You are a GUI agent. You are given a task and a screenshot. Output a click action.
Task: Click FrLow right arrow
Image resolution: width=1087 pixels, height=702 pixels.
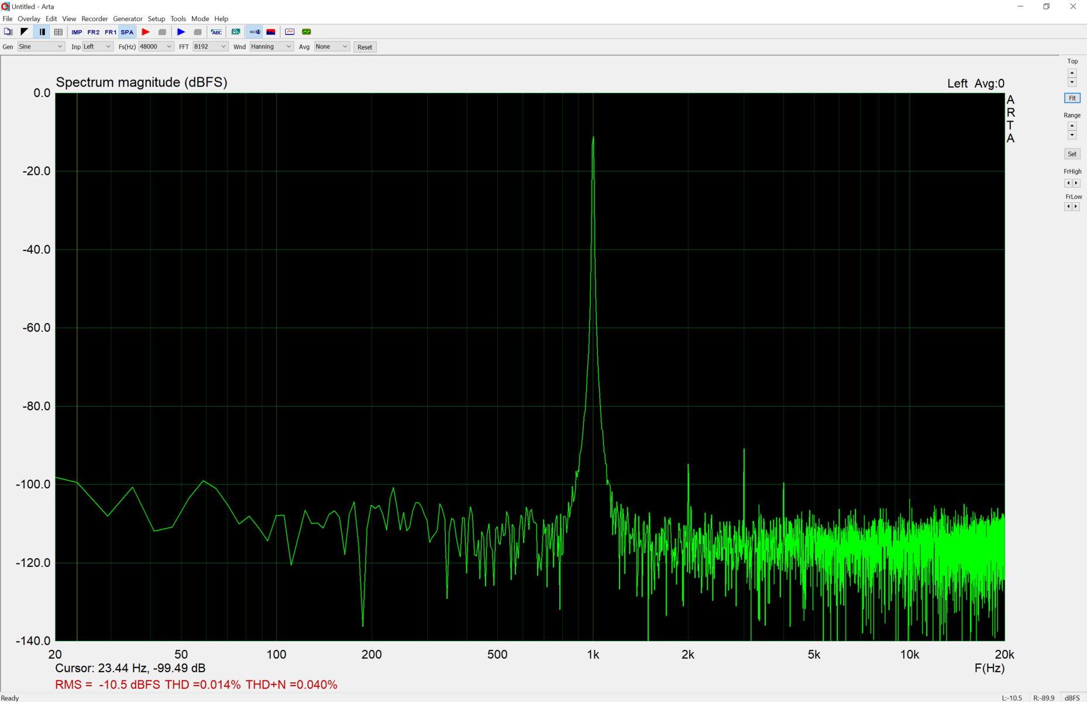pyautogui.click(x=1076, y=207)
